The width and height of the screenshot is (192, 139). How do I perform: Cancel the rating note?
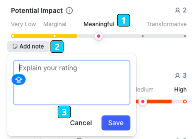click(x=81, y=123)
